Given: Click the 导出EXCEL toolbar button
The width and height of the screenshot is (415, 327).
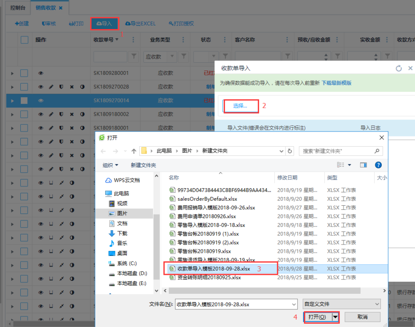Looking at the screenshot, I should 141,24.
